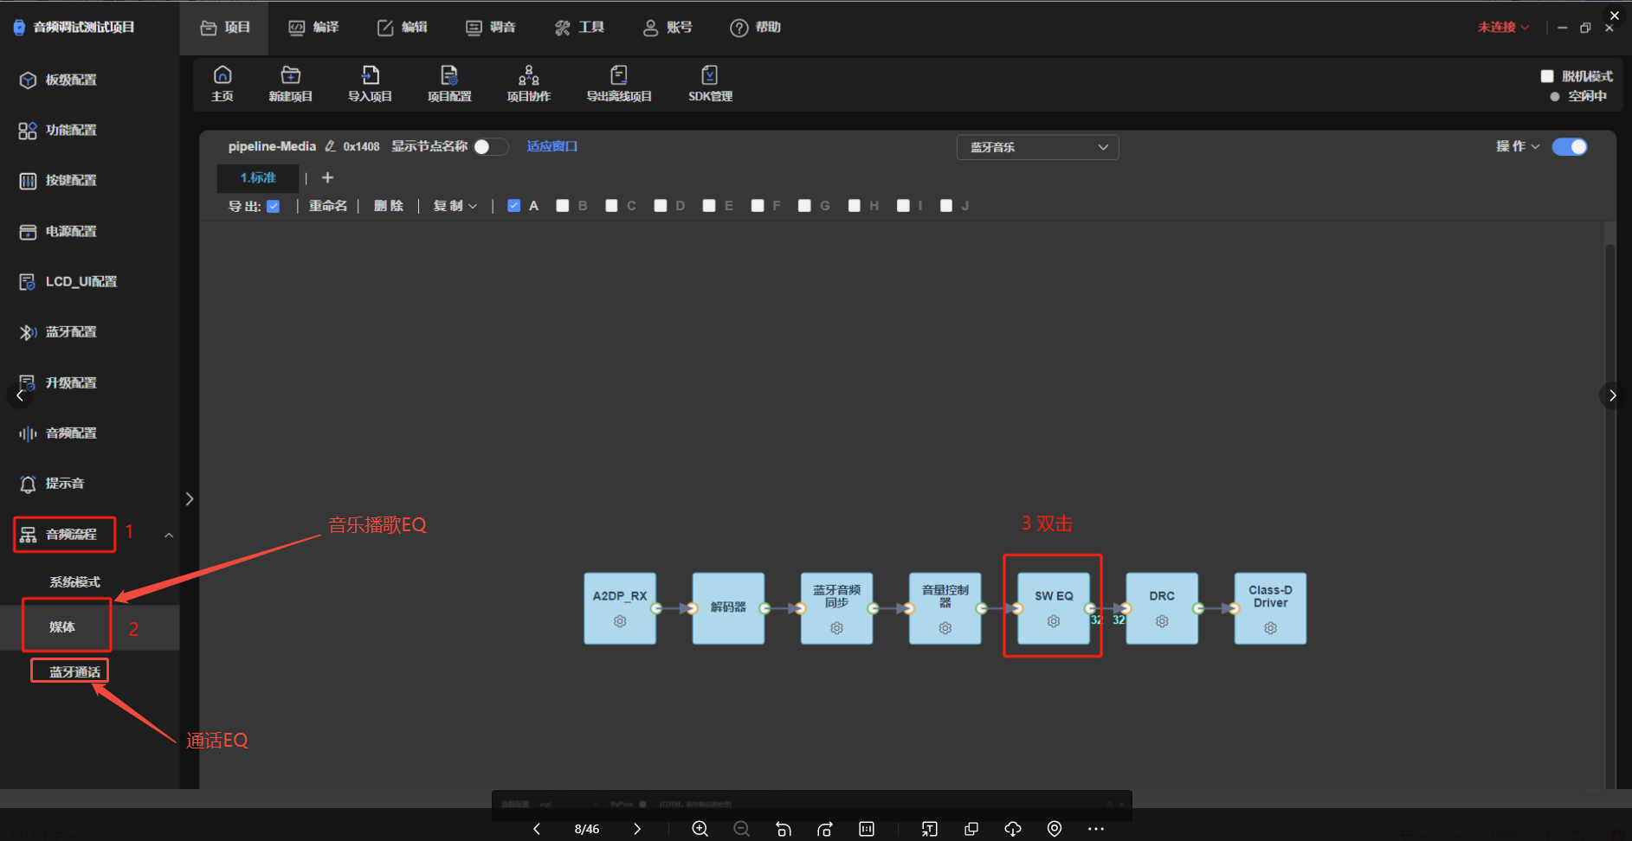
Task: Uncheck the A checkbox
Action: 514,206
